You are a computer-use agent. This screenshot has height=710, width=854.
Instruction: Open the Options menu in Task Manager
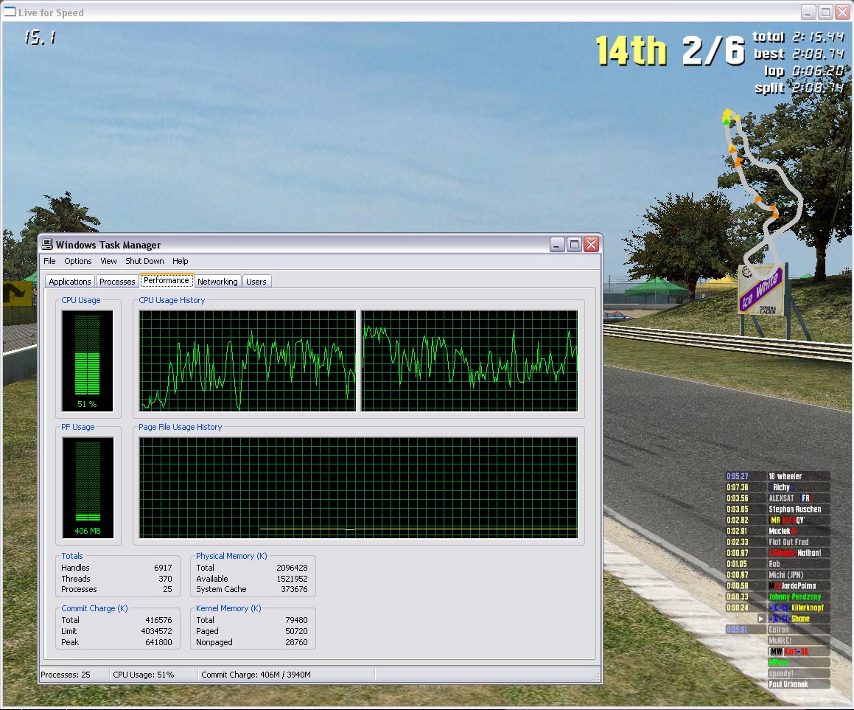point(78,261)
